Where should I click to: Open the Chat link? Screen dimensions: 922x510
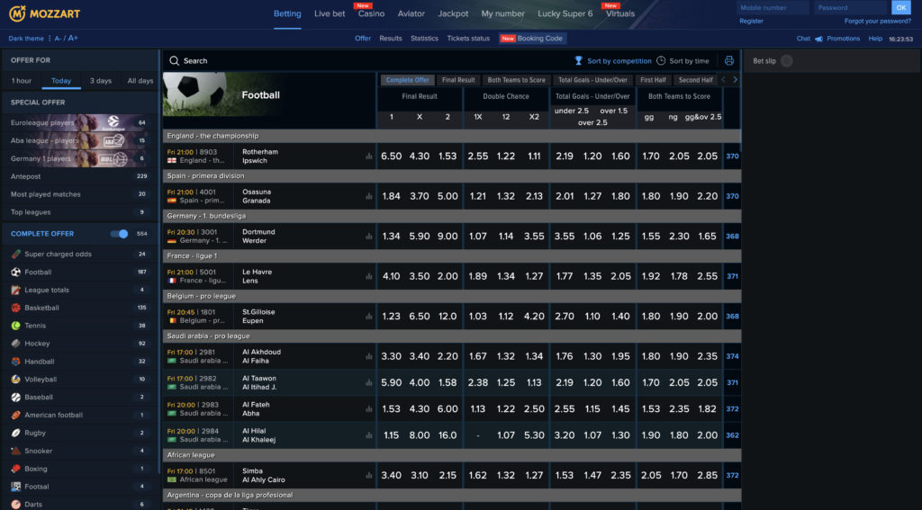803,39
